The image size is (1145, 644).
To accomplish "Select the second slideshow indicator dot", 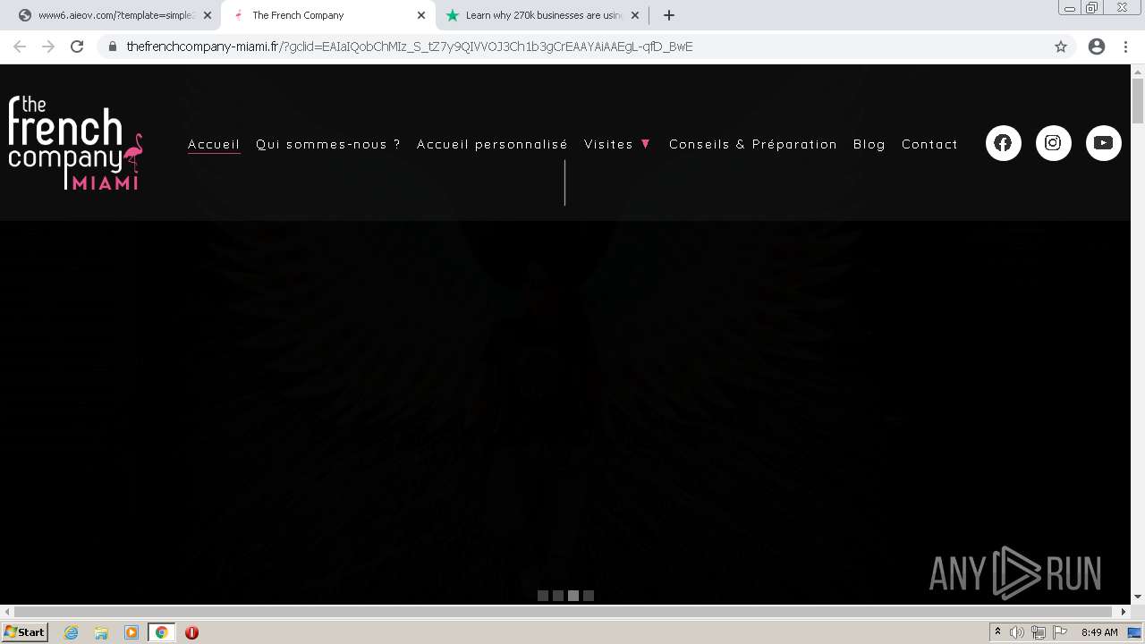I will coord(558,596).
